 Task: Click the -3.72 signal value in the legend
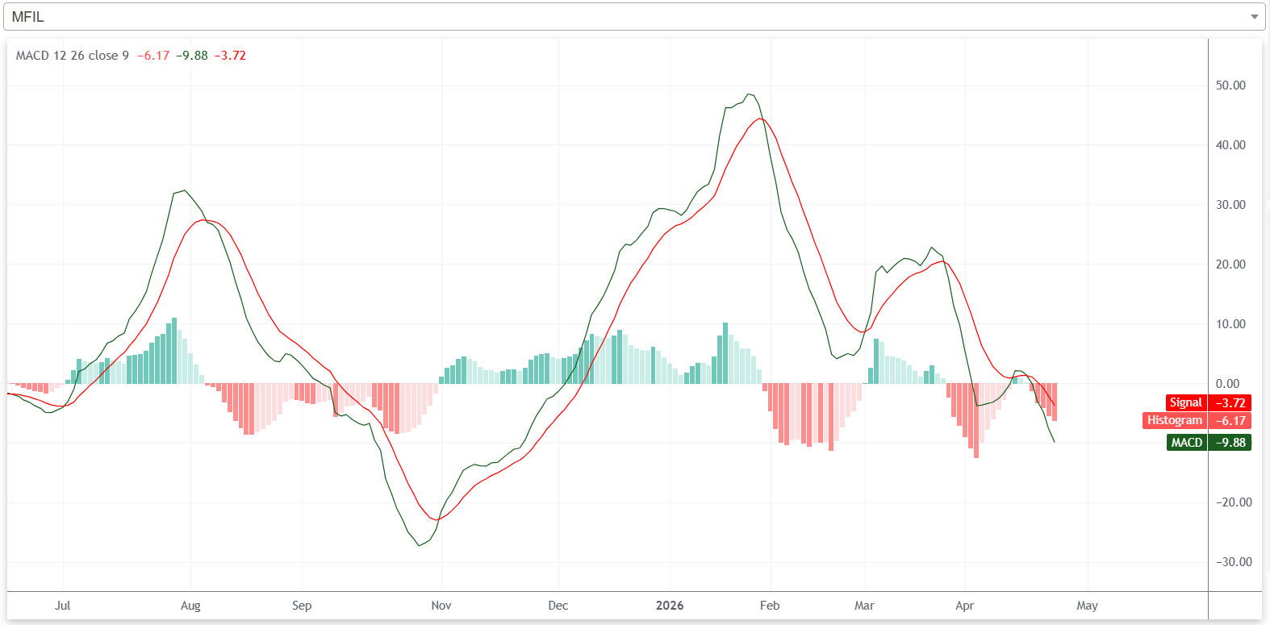(x=230, y=56)
